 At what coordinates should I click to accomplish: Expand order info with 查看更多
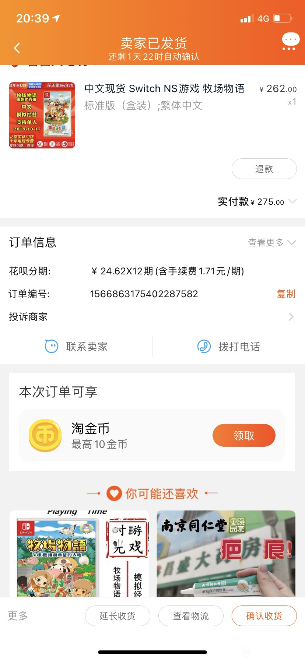(272, 242)
